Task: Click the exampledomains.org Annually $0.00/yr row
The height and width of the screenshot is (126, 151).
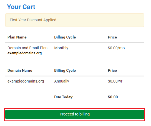Action: [75, 81]
